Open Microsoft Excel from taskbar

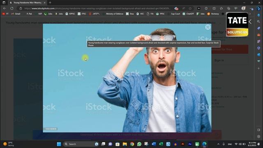click(161, 144)
